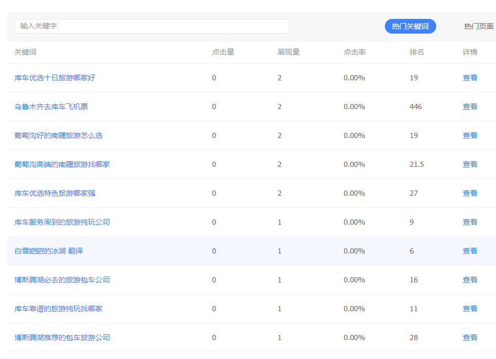This screenshot has height=359, width=496.
Task: Click the 排名 column header
Action: click(417, 52)
